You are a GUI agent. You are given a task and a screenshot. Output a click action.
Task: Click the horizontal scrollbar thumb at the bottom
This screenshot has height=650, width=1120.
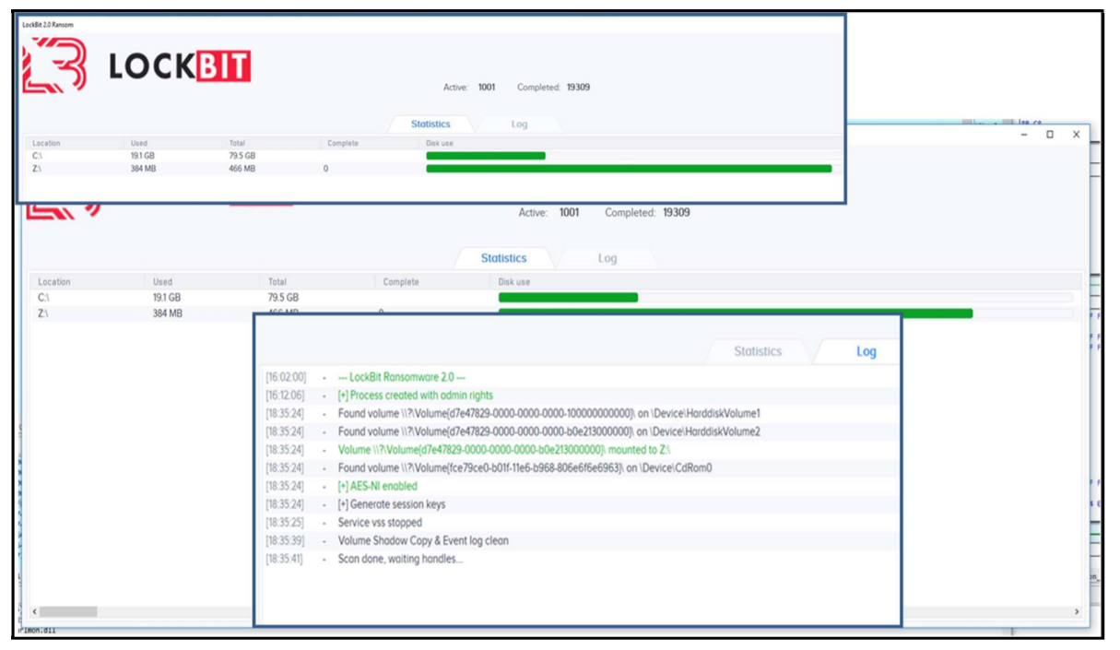pyautogui.click(x=68, y=611)
